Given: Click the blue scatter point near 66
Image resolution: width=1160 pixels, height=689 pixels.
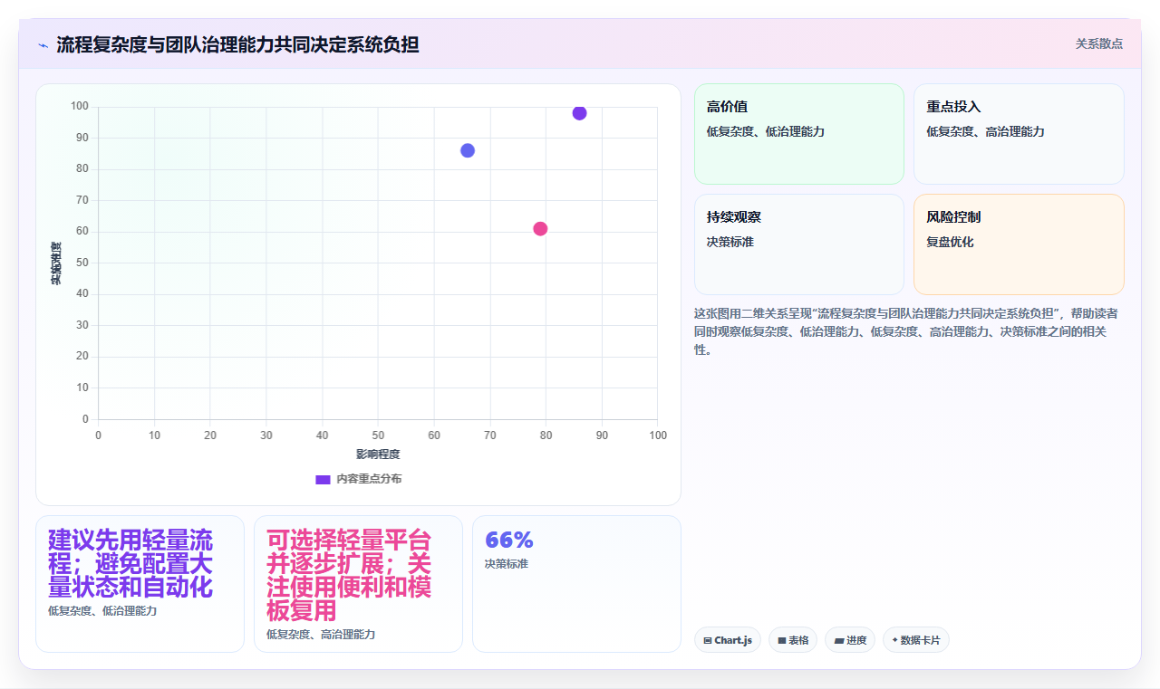Looking at the screenshot, I should (468, 150).
